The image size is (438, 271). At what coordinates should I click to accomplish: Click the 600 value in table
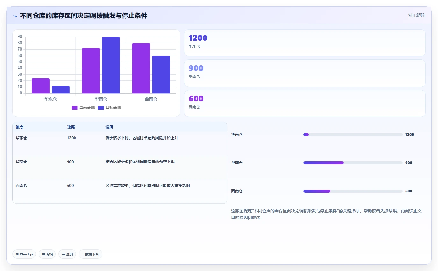(x=70, y=186)
